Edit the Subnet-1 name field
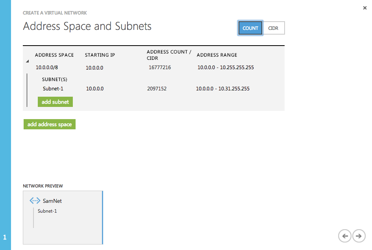 [x=53, y=89]
